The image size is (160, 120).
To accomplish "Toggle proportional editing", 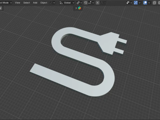I will pos(98,3).
